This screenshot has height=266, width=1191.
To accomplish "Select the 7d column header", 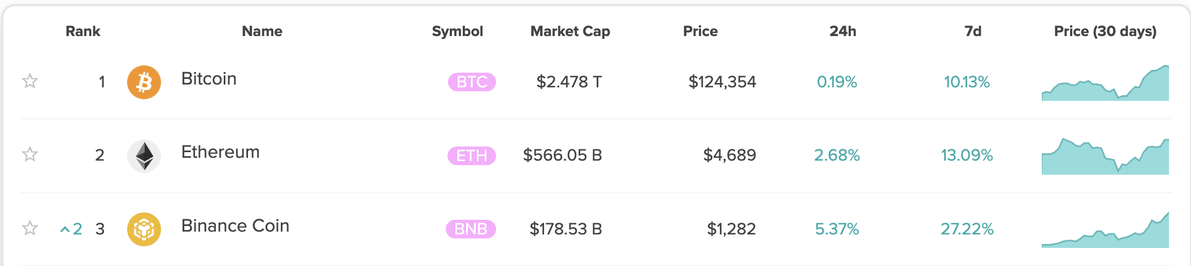I will click(x=972, y=32).
